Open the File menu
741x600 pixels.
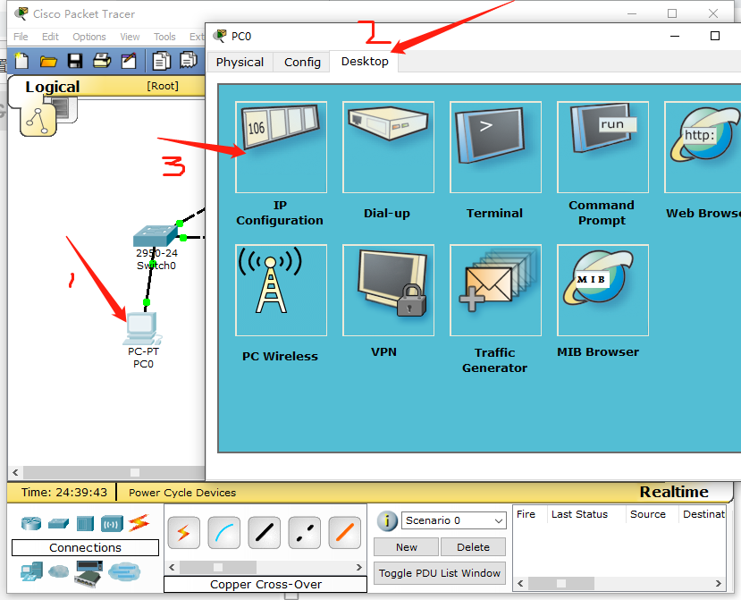point(21,37)
